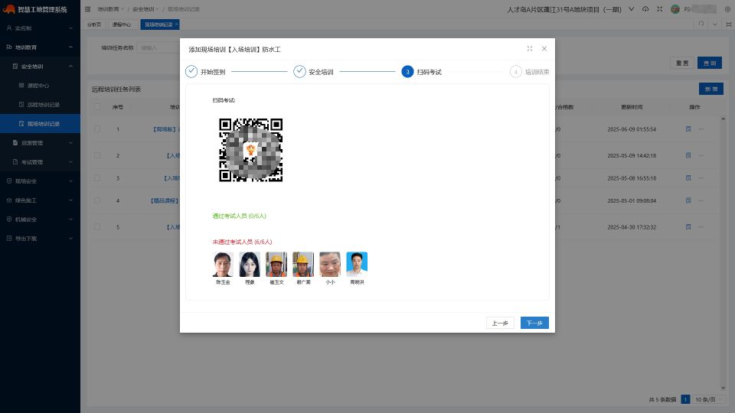Toggle fullscreen icon in top header
Viewport: 735px width, 413px height.
coord(659,9)
